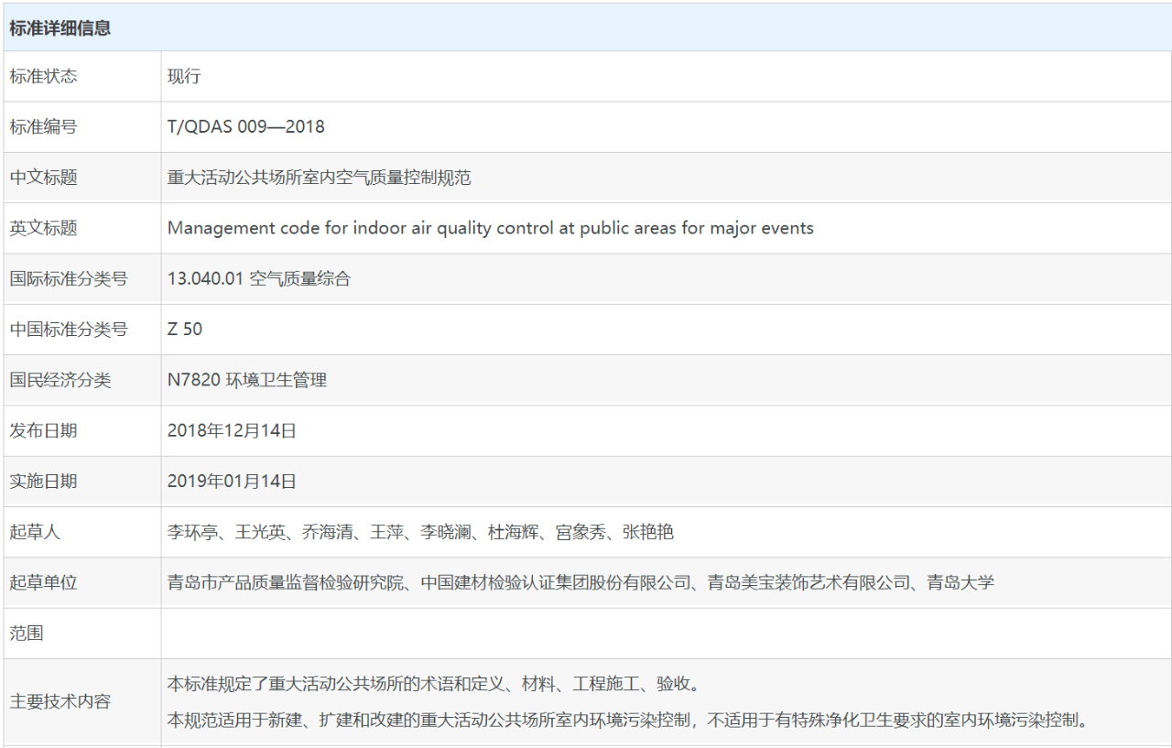
Task: Select the publish date 2018年12月14日
Action: (232, 430)
